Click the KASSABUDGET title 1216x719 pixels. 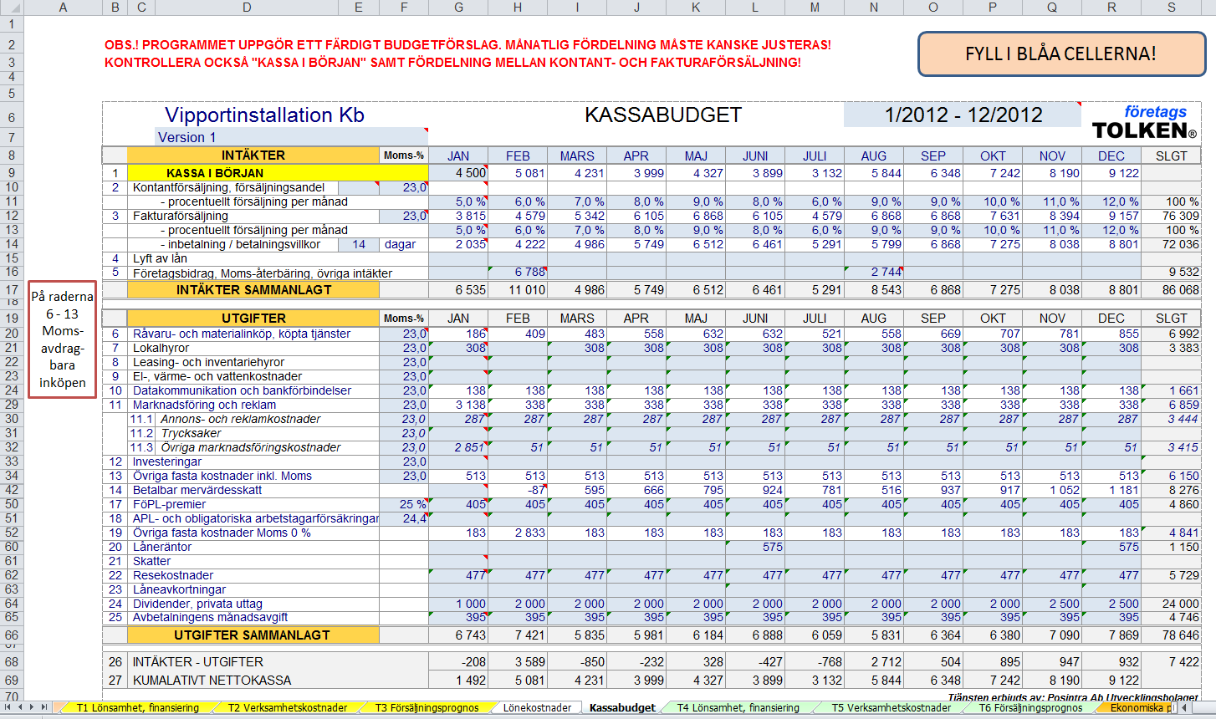663,115
